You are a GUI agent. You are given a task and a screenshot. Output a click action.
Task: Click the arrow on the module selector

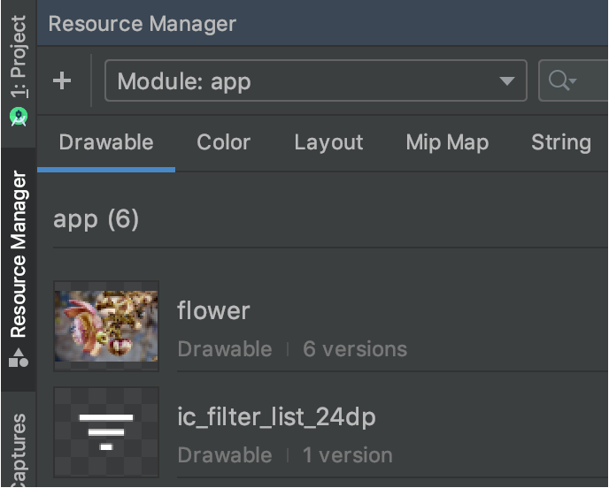pyautogui.click(x=507, y=81)
